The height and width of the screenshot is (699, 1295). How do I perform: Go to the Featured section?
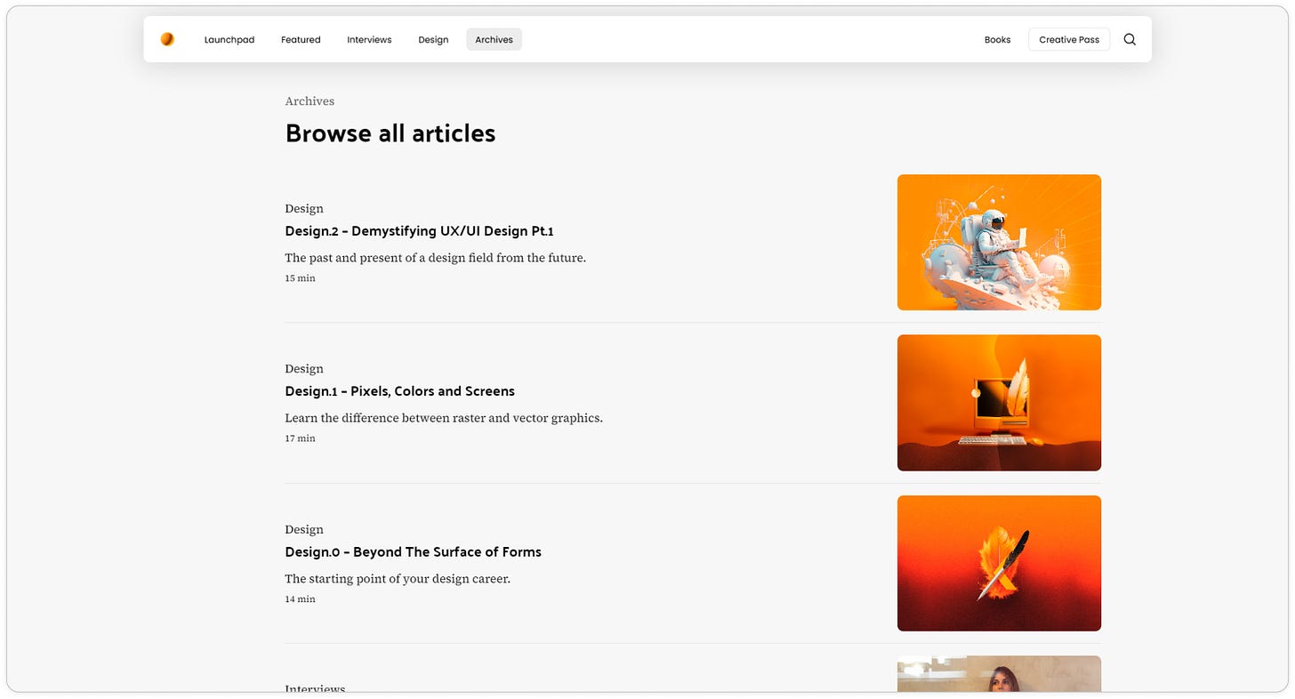pyautogui.click(x=301, y=39)
